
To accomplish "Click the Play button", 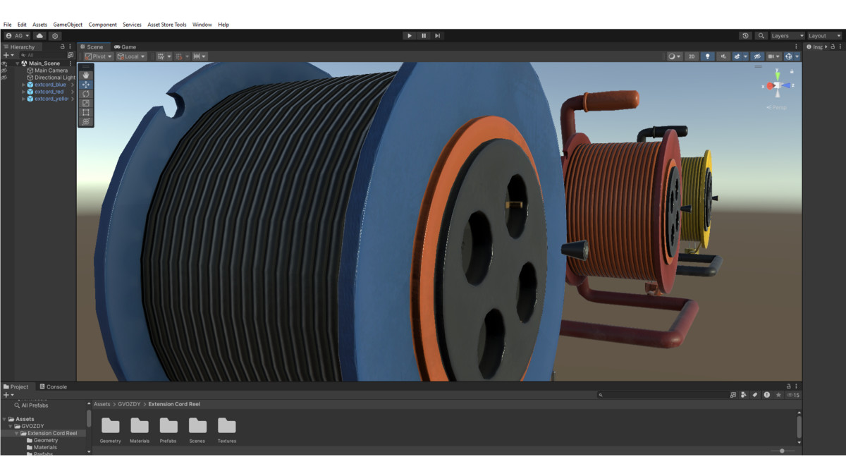I will click(410, 36).
